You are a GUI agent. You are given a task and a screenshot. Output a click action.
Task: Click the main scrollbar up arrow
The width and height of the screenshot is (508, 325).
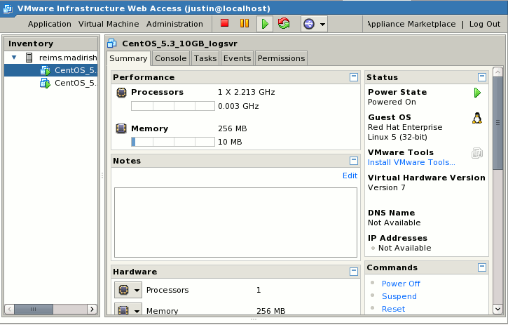[x=497, y=72]
